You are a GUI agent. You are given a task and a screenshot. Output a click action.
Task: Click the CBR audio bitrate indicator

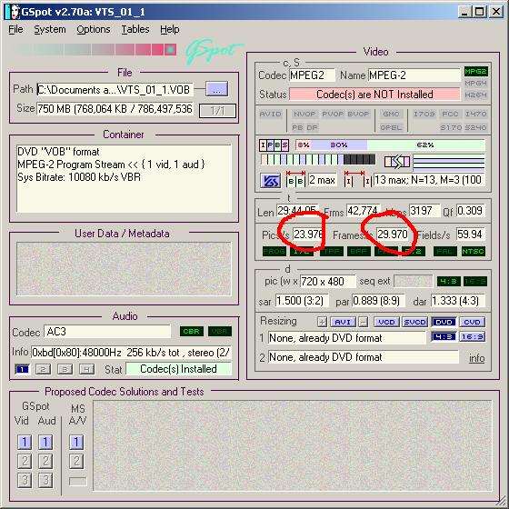click(191, 331)
